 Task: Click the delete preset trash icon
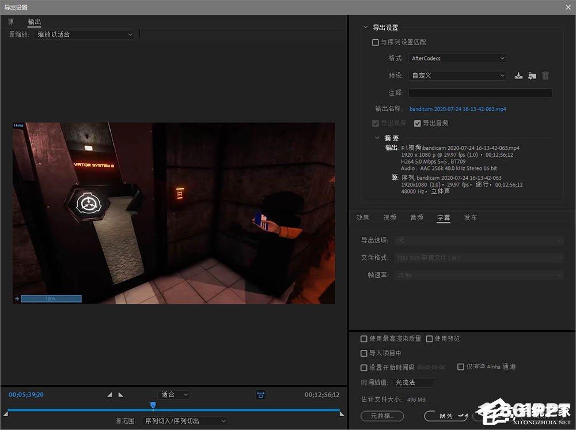545,76
